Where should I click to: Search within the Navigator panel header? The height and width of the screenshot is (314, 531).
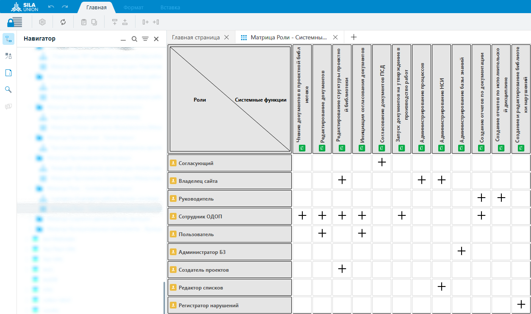134,39
